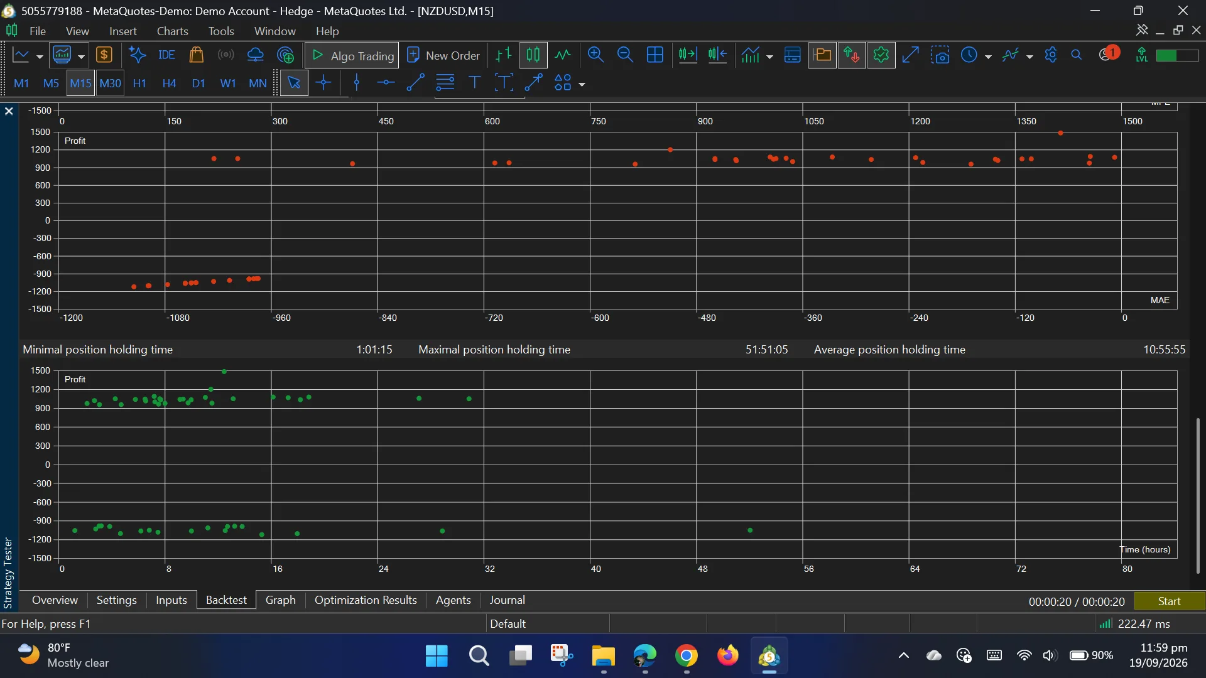
Task: Toggle chart shift from right border
Action: pyautogui.click(x=717, y=55)
